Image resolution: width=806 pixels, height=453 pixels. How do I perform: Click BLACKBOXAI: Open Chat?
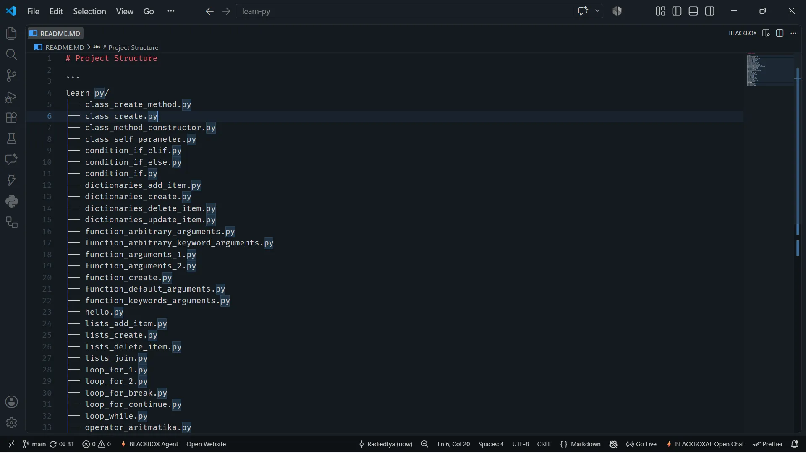(x=705, y=444)
